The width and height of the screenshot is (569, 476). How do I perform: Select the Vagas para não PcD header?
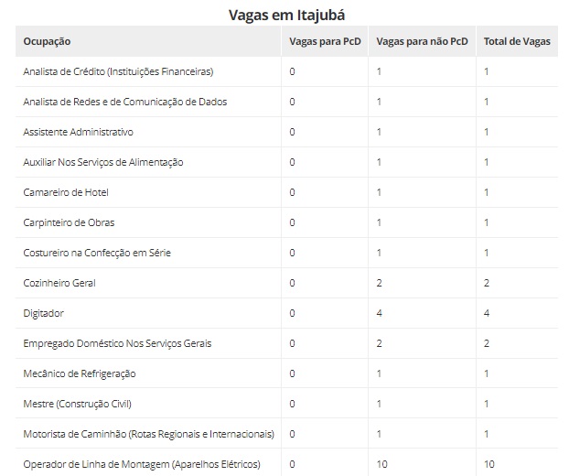click(x=422, y=41)
